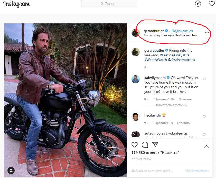This screenshot has height=178, width=216.
Task: Focus the Поиск search field
Action: [x=109, y=4]
